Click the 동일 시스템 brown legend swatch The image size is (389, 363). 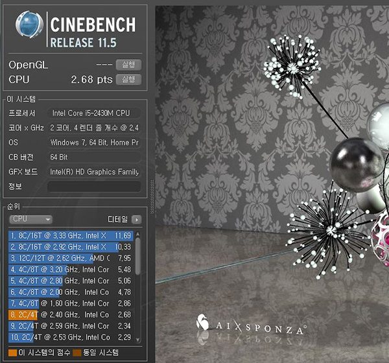pyautogui.click(x=77, y=353)
